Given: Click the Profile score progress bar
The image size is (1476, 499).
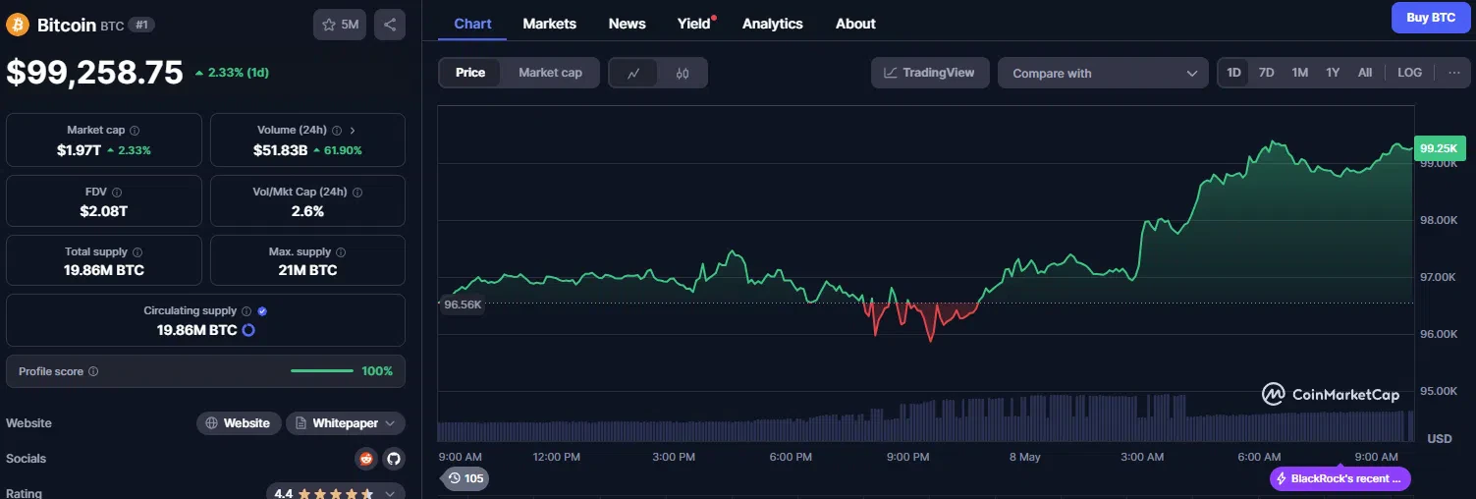Looking at the screenshot, I should (322, 371).
